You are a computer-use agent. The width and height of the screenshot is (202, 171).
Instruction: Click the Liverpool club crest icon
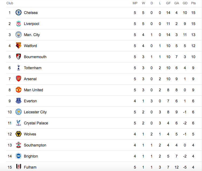click(19, 24)
